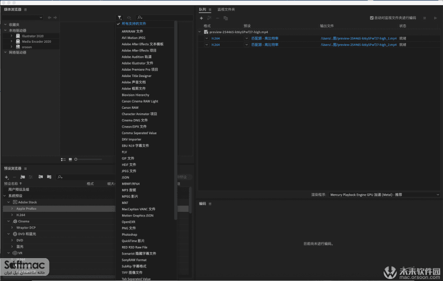This screenshot has width=443, height=281.
Task: Click the Start Queue play icon
Action: point(435,18)
